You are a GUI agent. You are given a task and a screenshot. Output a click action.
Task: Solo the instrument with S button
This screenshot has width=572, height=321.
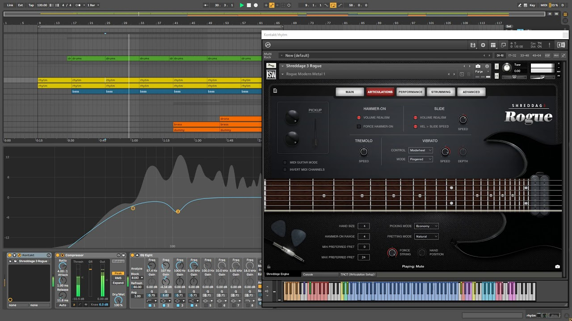[x=497, y=66]
